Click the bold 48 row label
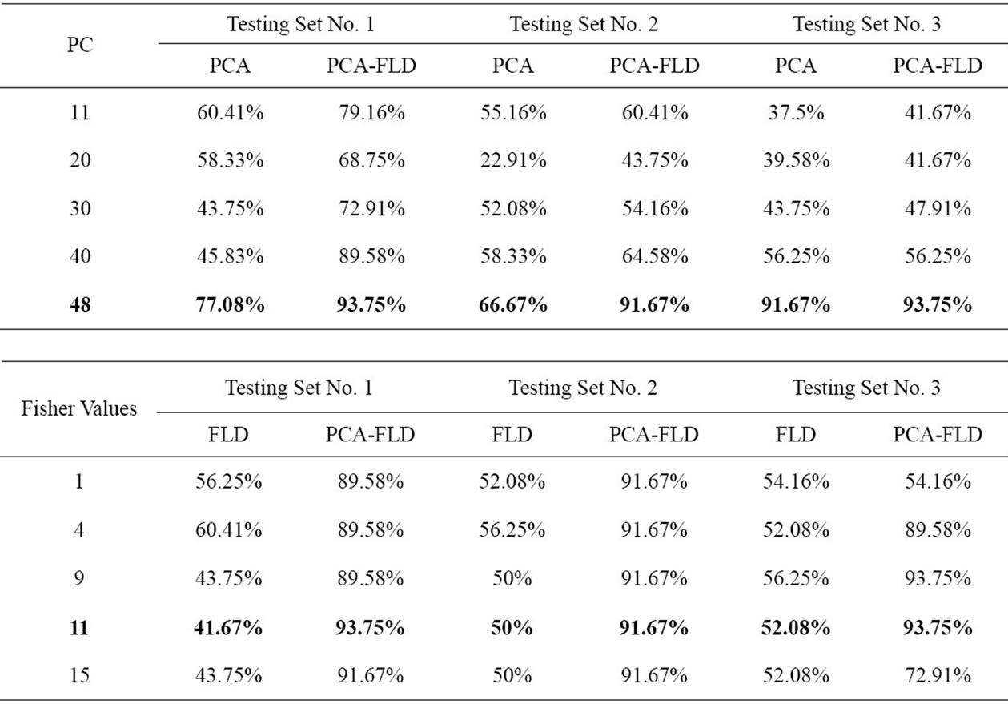The width and height of the screenshot is (1008, 704). (79, 305)
